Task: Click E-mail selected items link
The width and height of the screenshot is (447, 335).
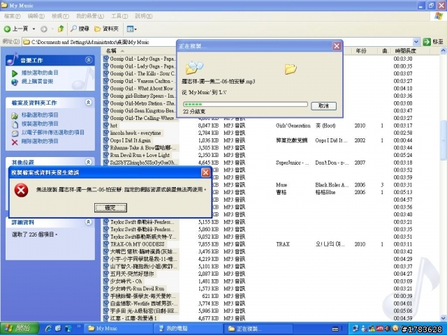Action: [x=53, y=133]
